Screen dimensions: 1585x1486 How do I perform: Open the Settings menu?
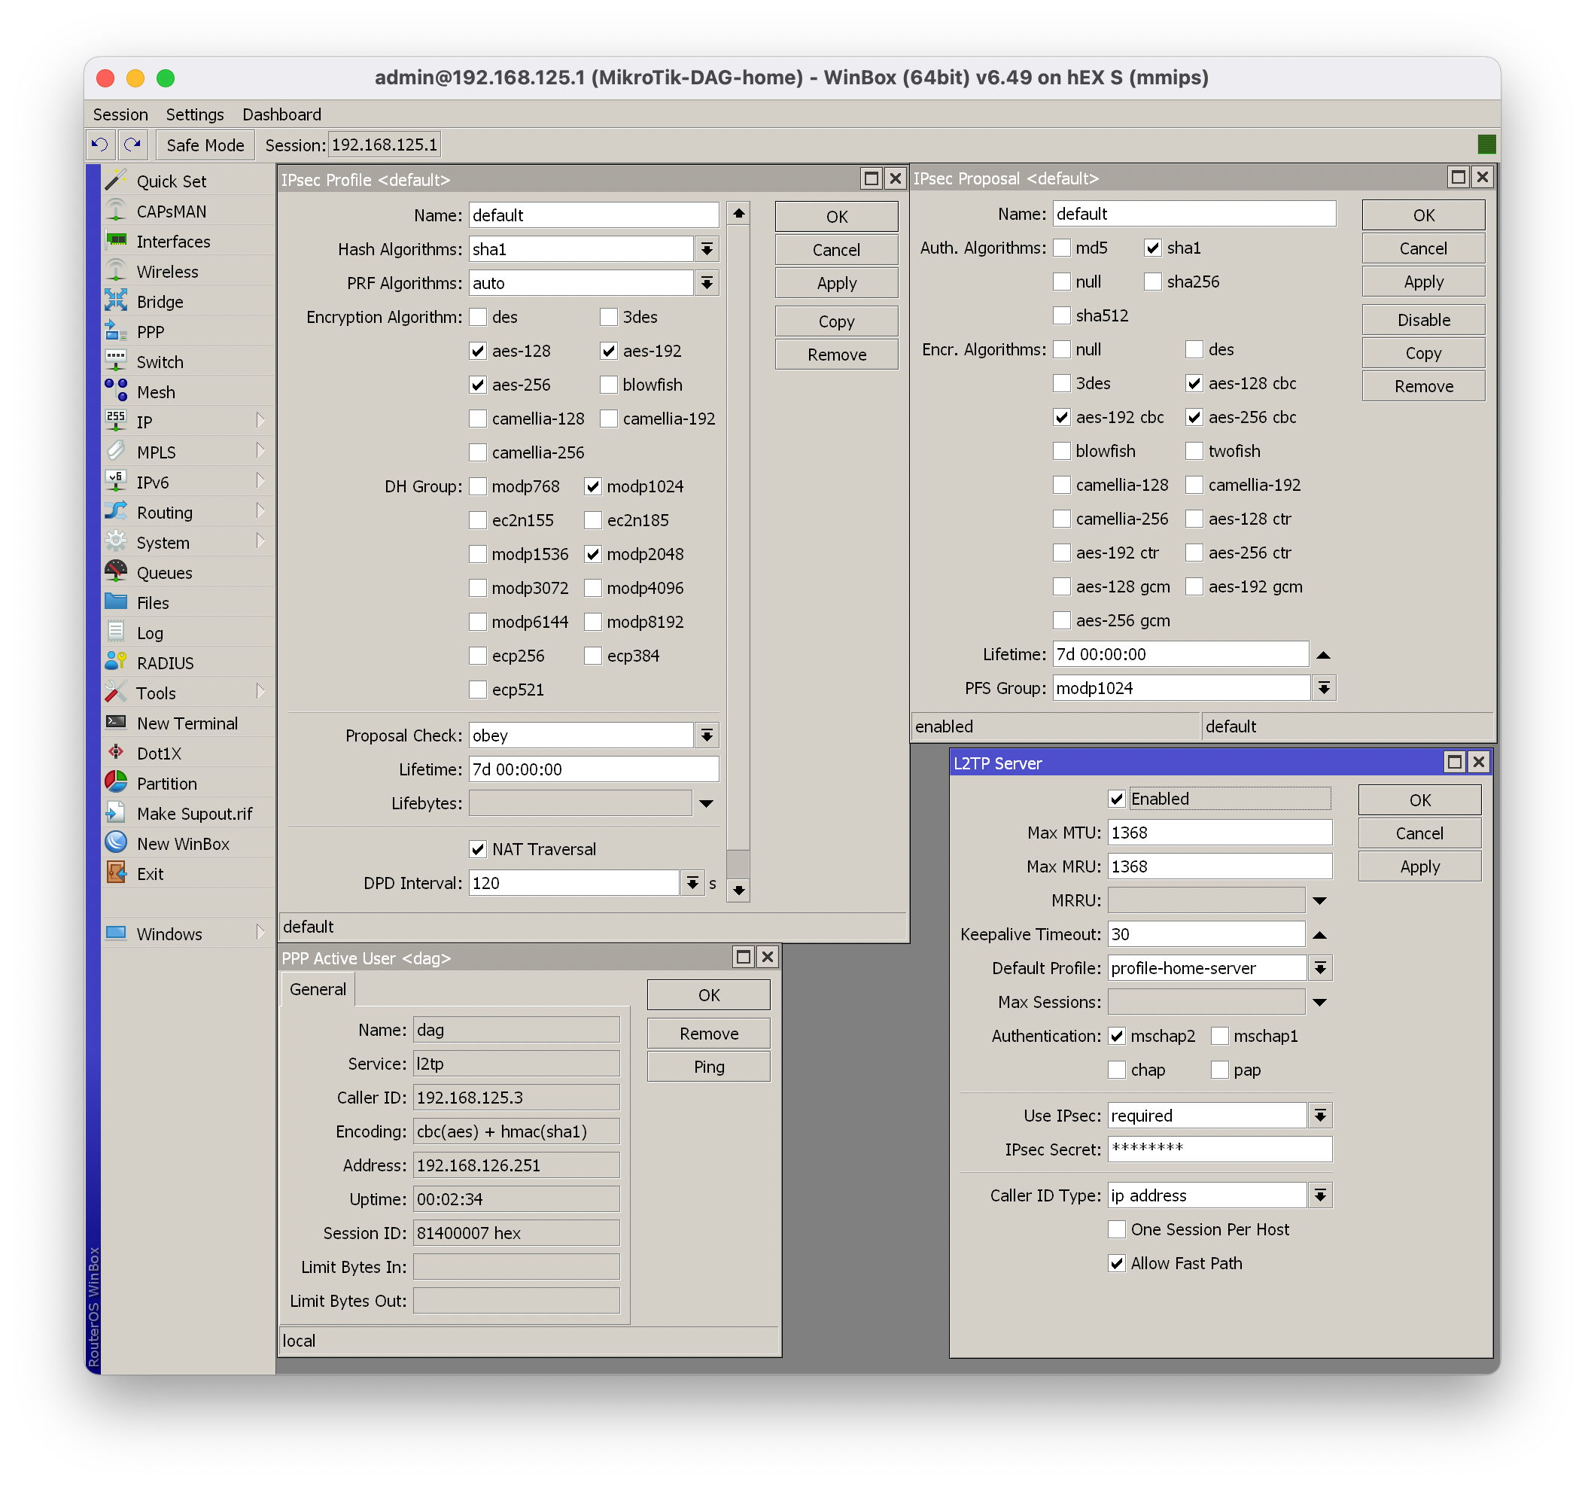point(194,115)
